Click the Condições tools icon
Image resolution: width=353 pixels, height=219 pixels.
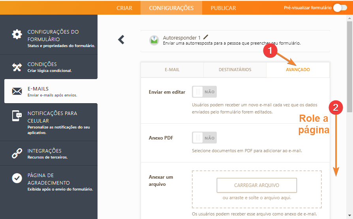(x=17, y=67)
